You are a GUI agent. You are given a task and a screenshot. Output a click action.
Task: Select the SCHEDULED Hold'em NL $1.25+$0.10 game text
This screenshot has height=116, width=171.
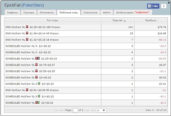point(31,59)
